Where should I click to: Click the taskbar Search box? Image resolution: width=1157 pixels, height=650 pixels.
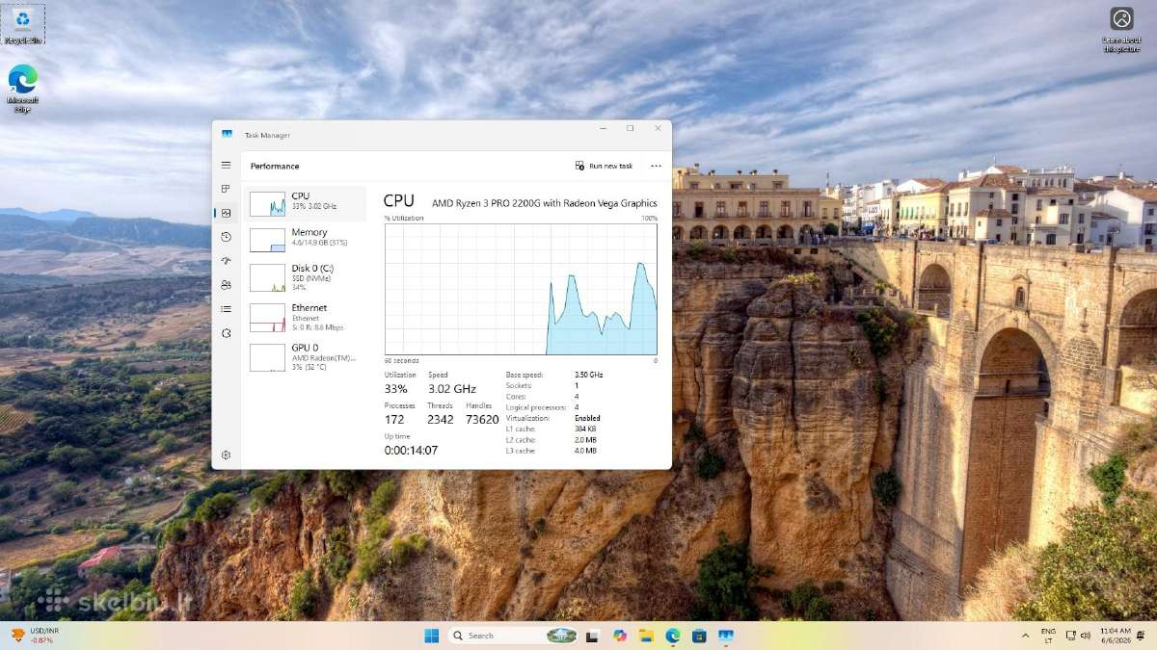(514, 636)
